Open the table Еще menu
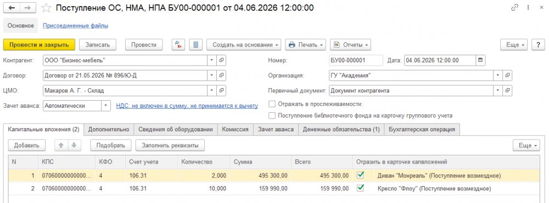The height and width of the screenshot is (203, 549). pyautogui.click(x=526, y=146)
